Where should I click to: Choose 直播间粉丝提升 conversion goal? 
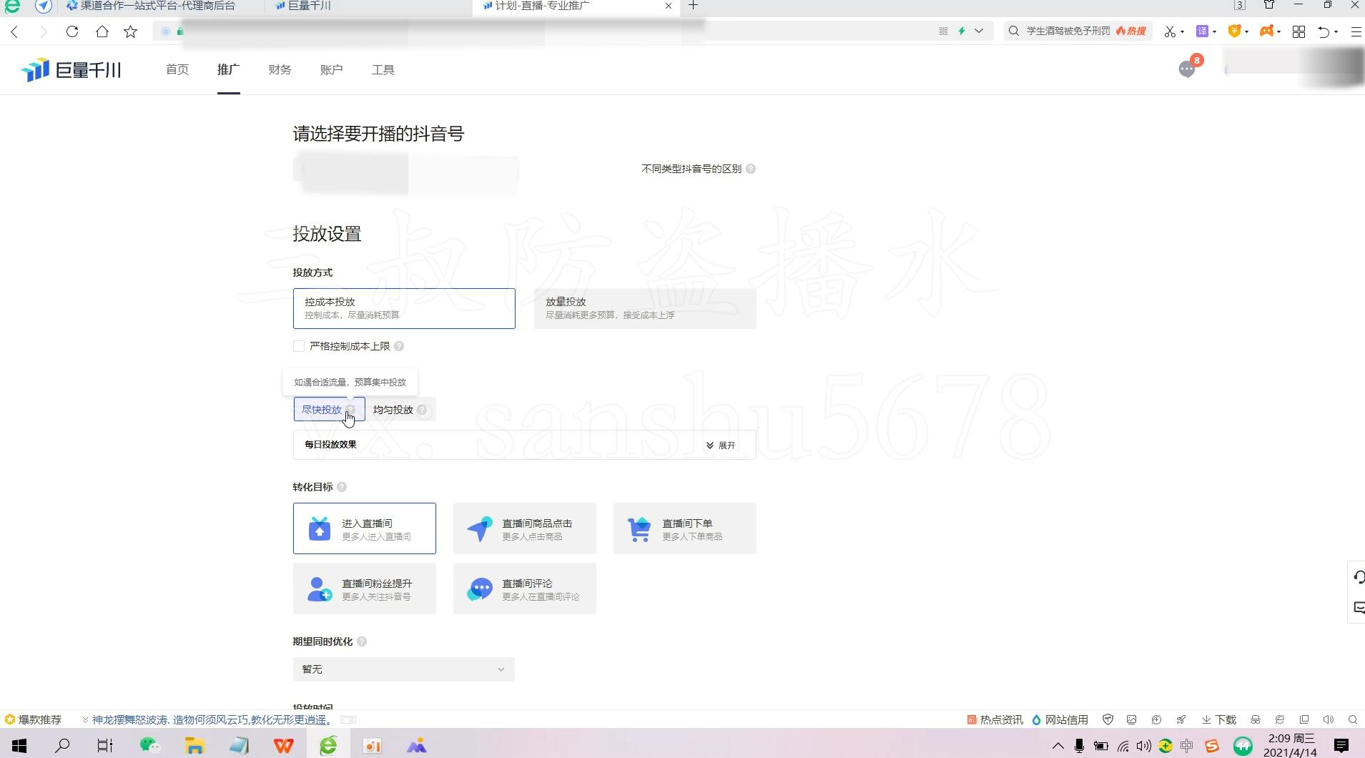coord(364,589)
